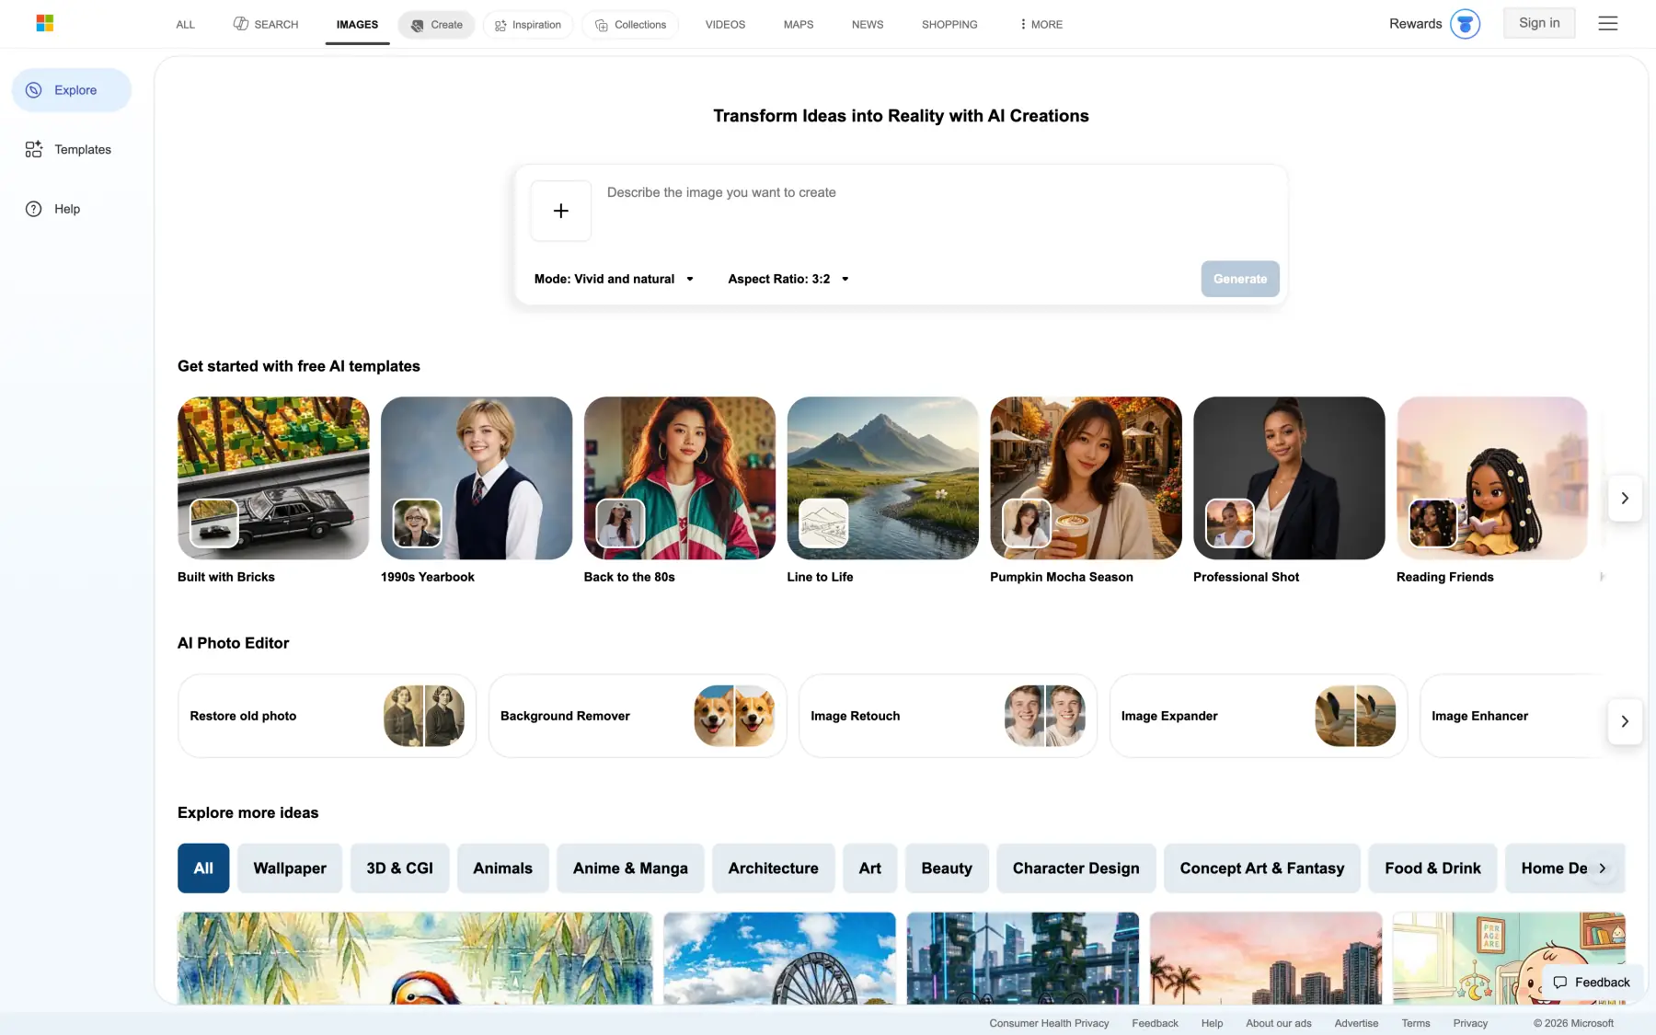Open the hamburger menu icon
The height and width of the screenshot is (1035, 1656).
coord(1607,24)
